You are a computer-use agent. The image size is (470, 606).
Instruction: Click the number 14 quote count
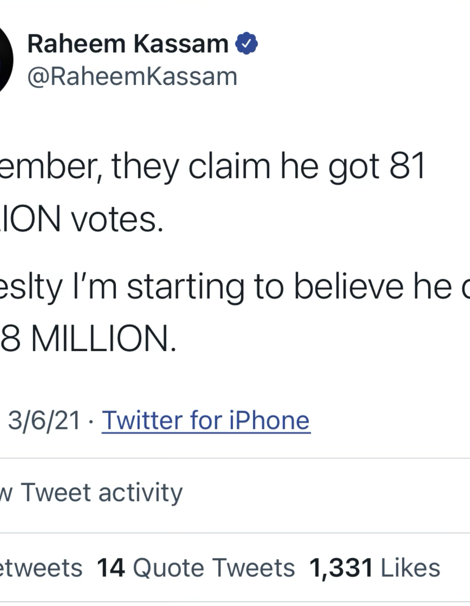coord(111,568)
